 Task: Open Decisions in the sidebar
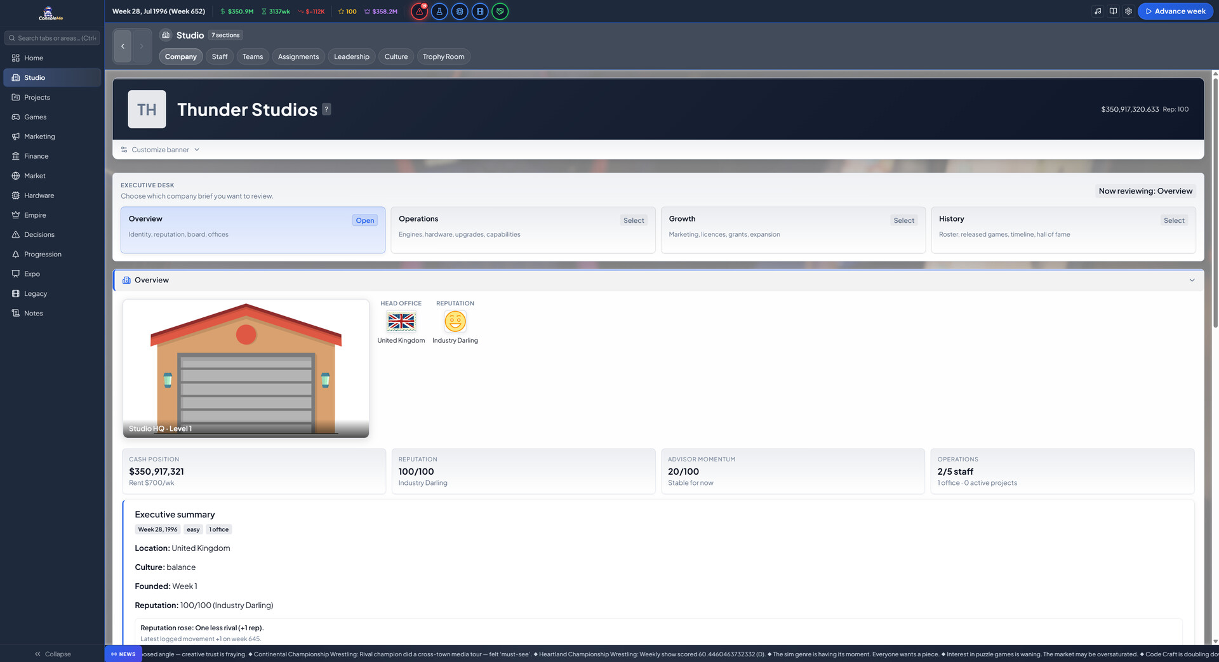52,235
